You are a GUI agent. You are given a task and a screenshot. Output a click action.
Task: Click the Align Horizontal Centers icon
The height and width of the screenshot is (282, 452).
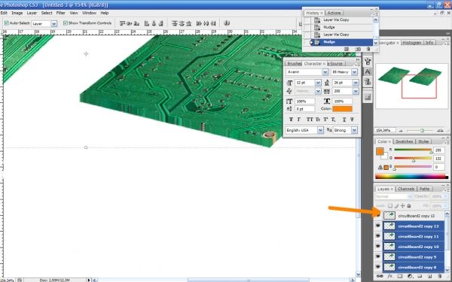click(154, 23)
